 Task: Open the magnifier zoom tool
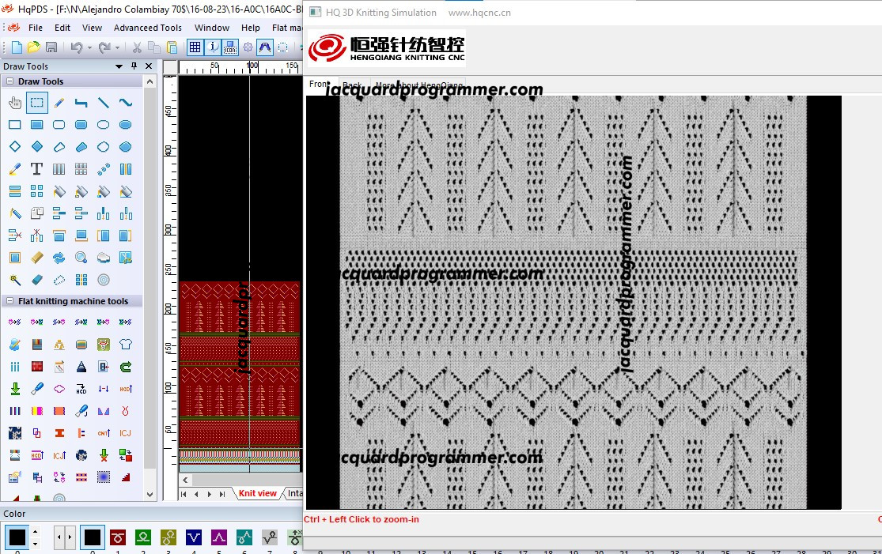point(81,258)
